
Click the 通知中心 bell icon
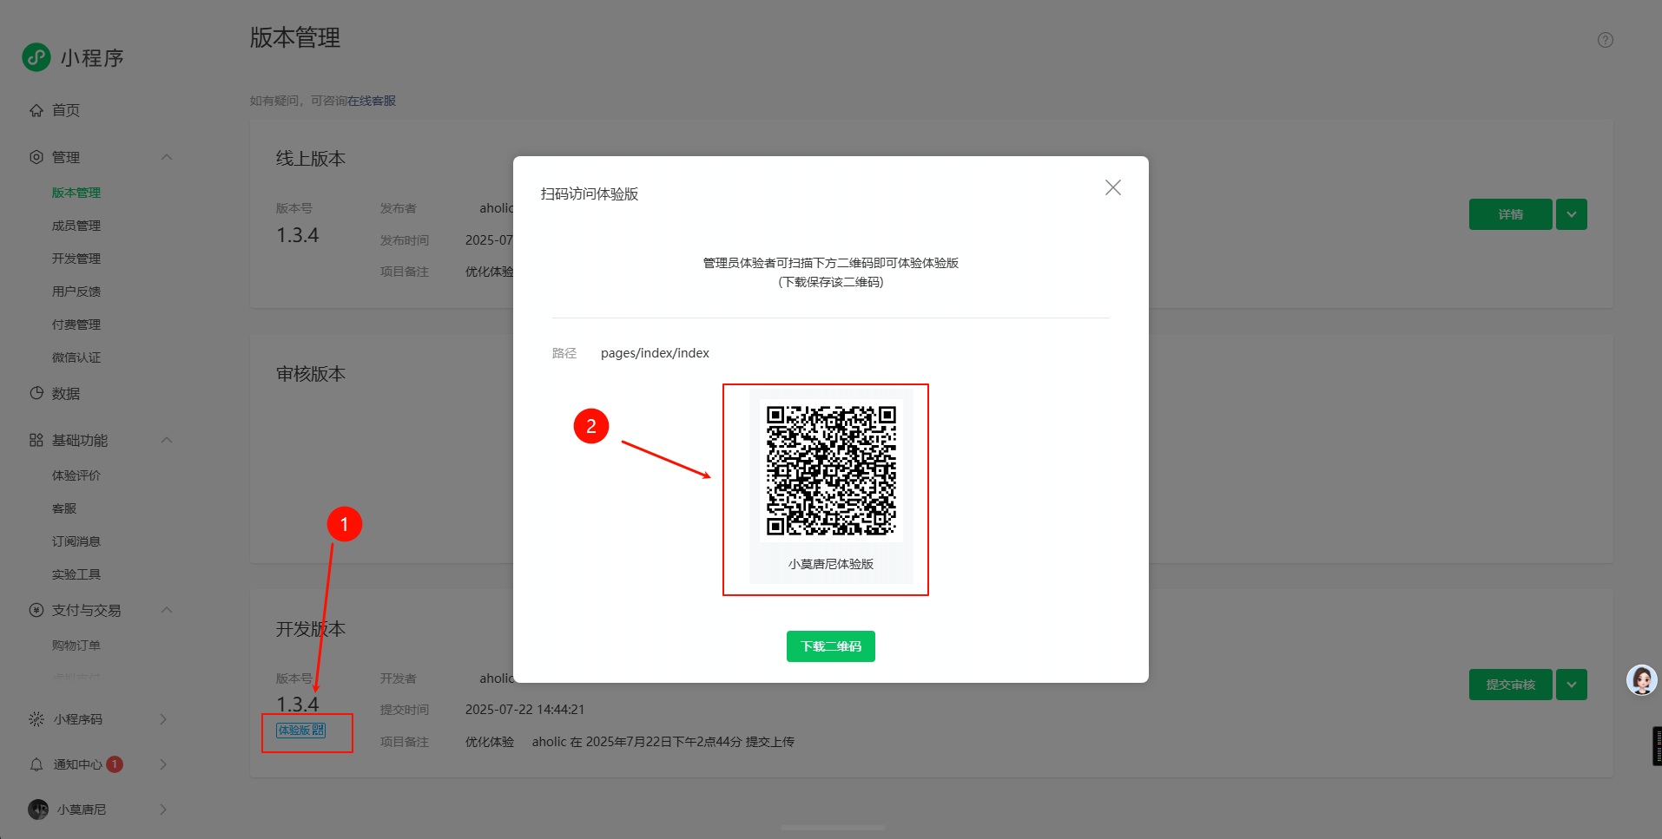[x=36, y=764]
